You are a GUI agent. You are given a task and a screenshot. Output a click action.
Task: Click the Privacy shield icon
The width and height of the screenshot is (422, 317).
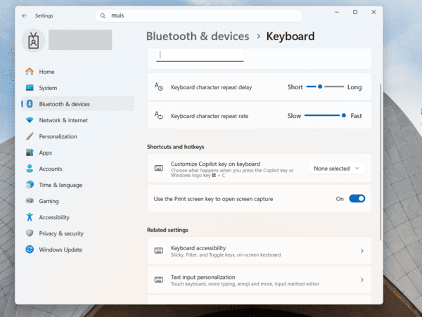coord(30,233)
